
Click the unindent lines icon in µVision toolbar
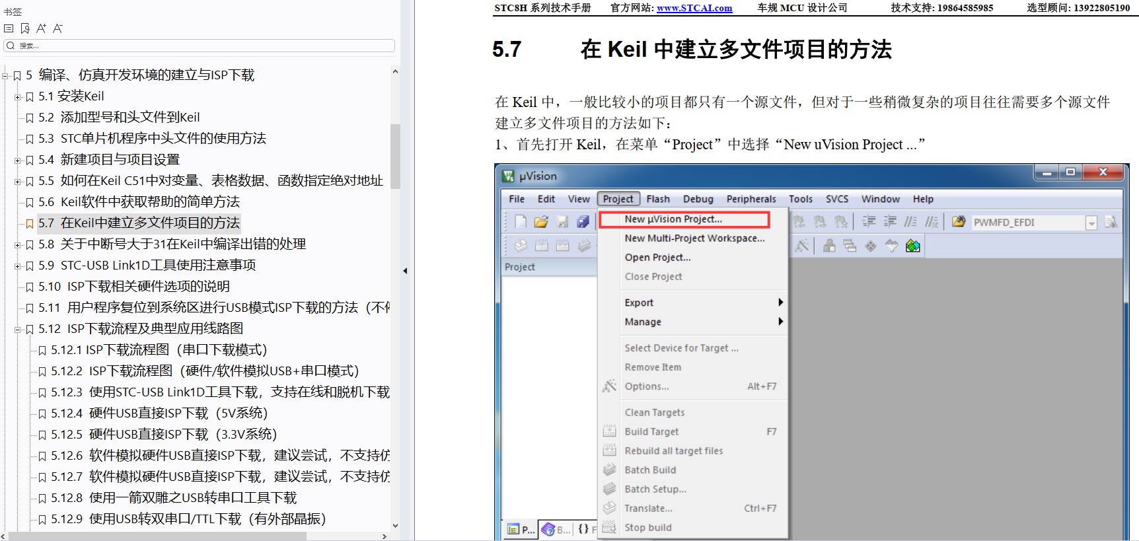pyautogui.click(x=890, y=222)
